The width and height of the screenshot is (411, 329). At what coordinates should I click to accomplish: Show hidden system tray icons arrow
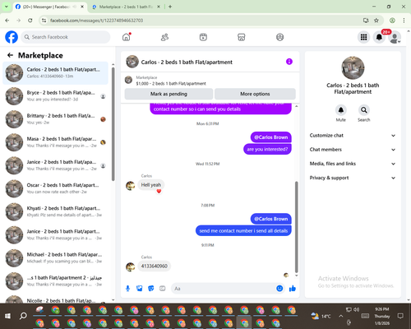tap(340, 316)
